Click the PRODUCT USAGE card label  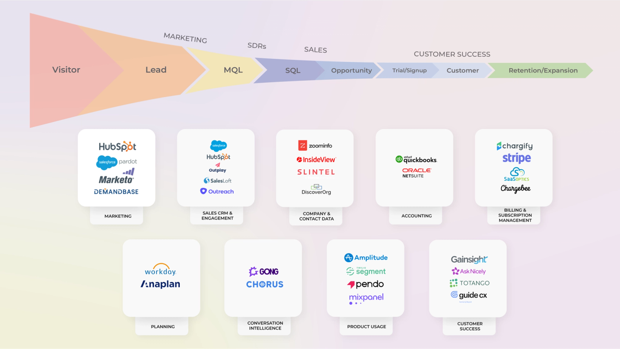point(367,326)
